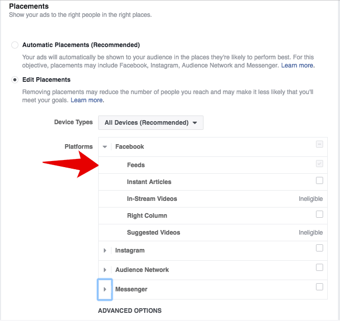This screenshot has width=340, height=321.
Task: Enable the Right Column checkbox
Action: click(320, 214)
